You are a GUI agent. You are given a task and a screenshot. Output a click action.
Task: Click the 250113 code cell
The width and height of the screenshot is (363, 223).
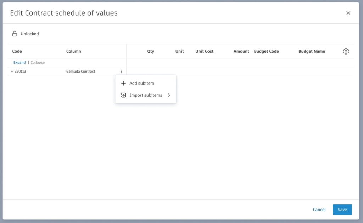pos(20,72)
